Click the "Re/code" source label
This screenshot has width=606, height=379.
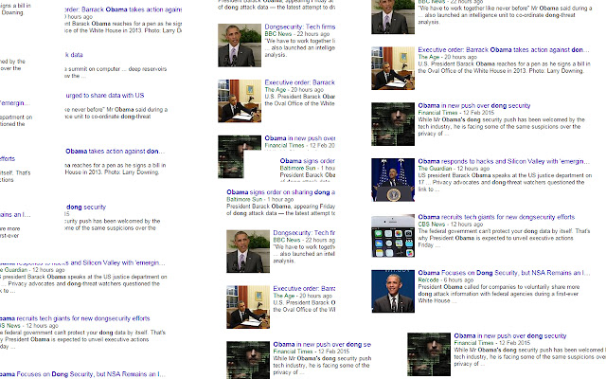(x=428, y=280)
